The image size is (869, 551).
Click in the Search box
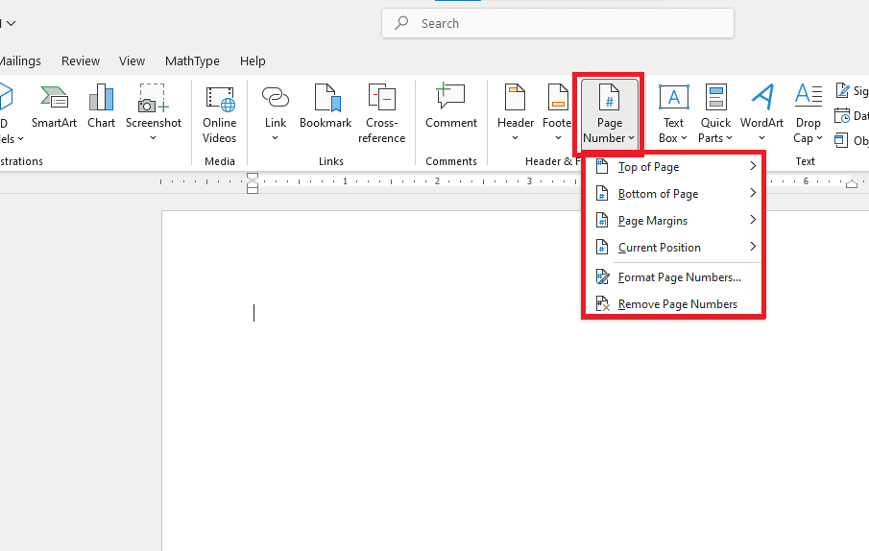(x=558, y=23)
